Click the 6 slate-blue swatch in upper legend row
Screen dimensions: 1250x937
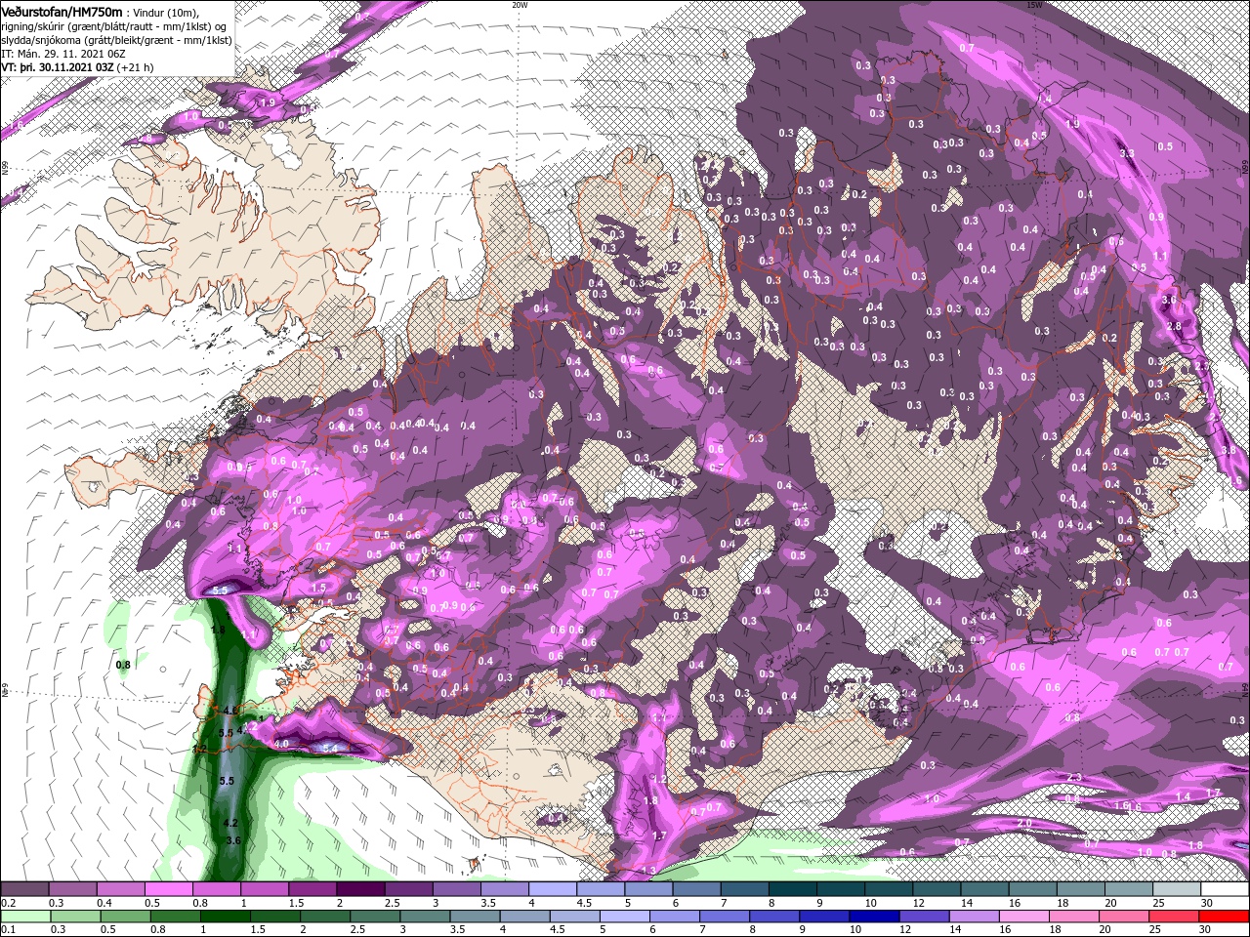(697, 889)
